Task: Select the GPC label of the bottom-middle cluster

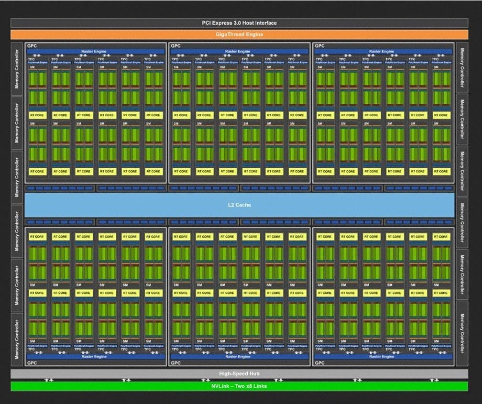Action: coord(176,363)
